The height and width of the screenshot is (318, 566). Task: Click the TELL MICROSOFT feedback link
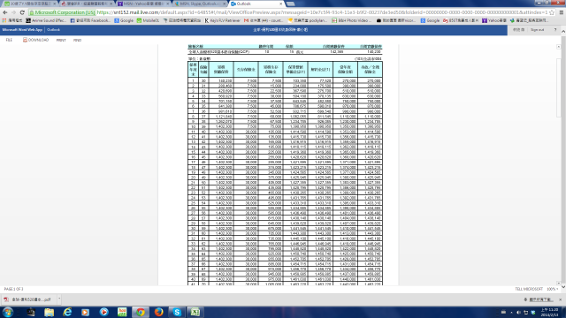click(x=529, y=289)
